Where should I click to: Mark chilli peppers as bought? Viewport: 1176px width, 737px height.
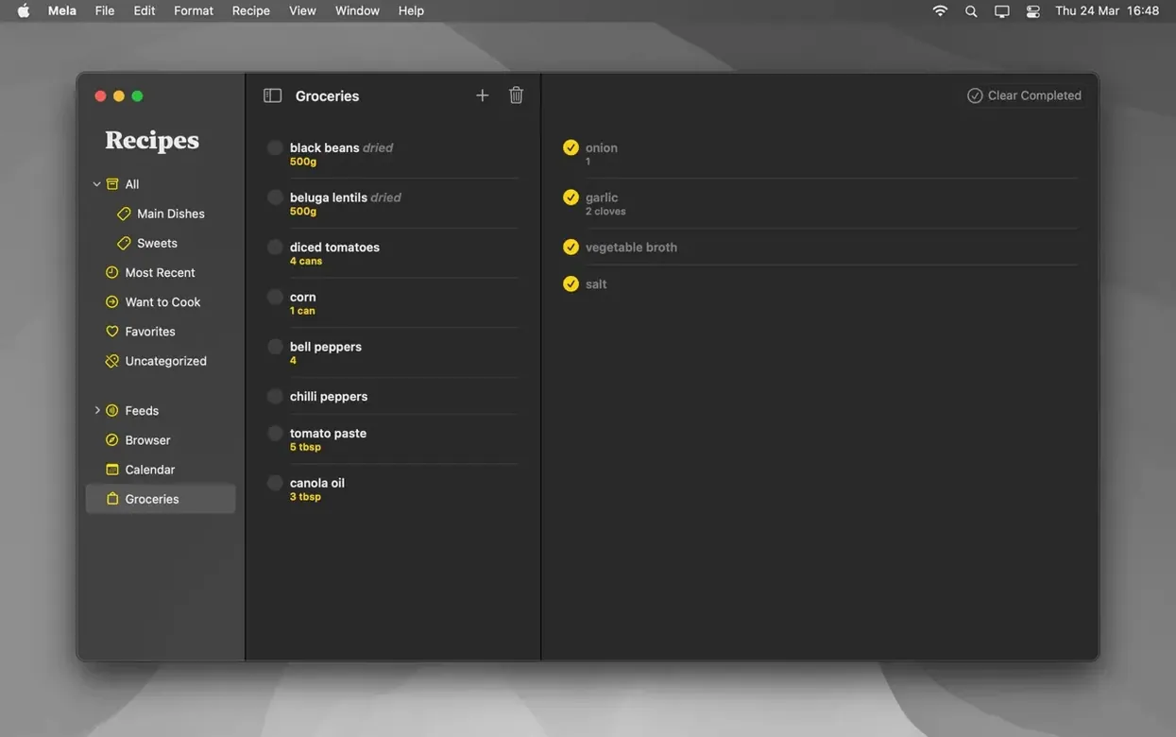(x=275, y=397)
